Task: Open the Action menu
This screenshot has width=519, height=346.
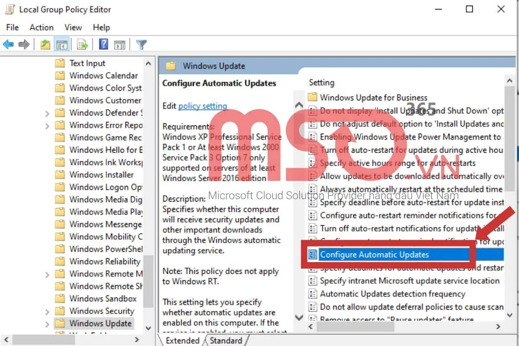Action: 41,27
